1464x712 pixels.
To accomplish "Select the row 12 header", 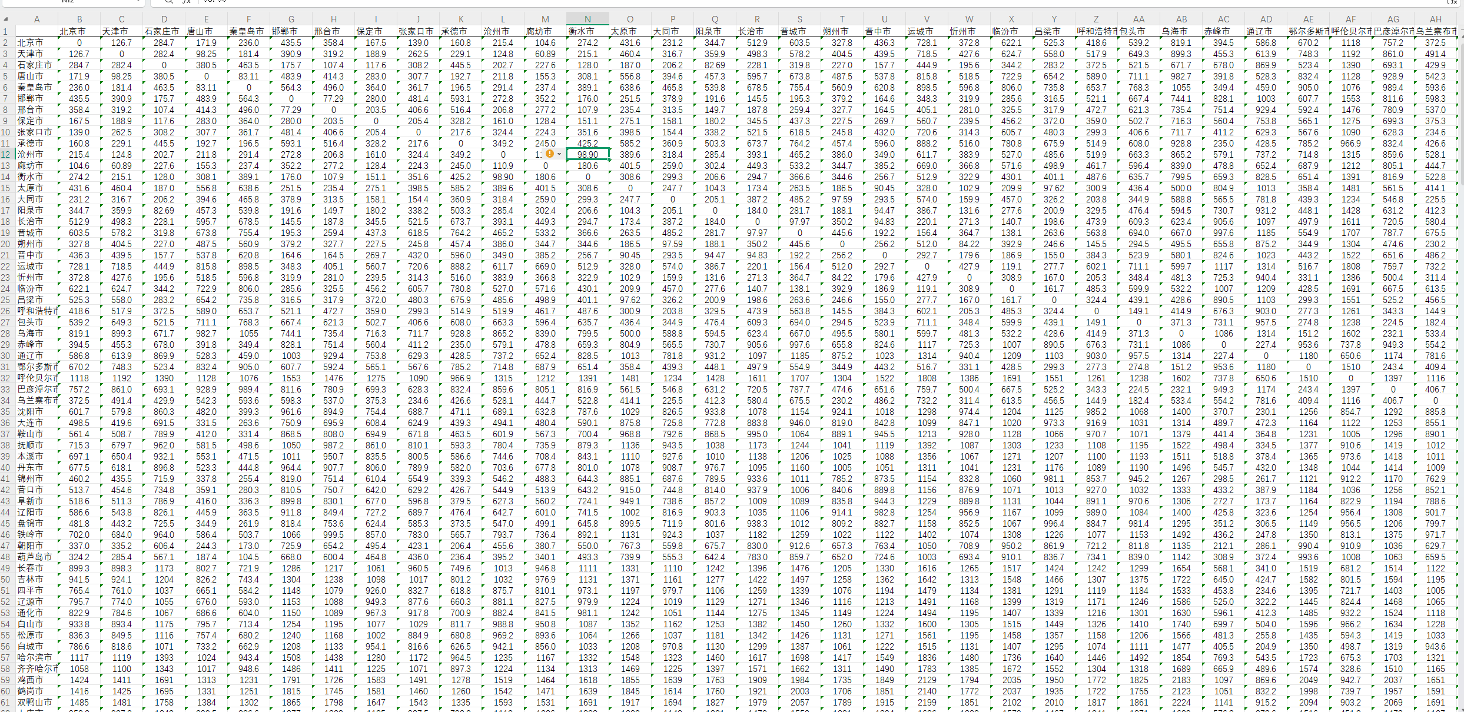I will (6, 154).
